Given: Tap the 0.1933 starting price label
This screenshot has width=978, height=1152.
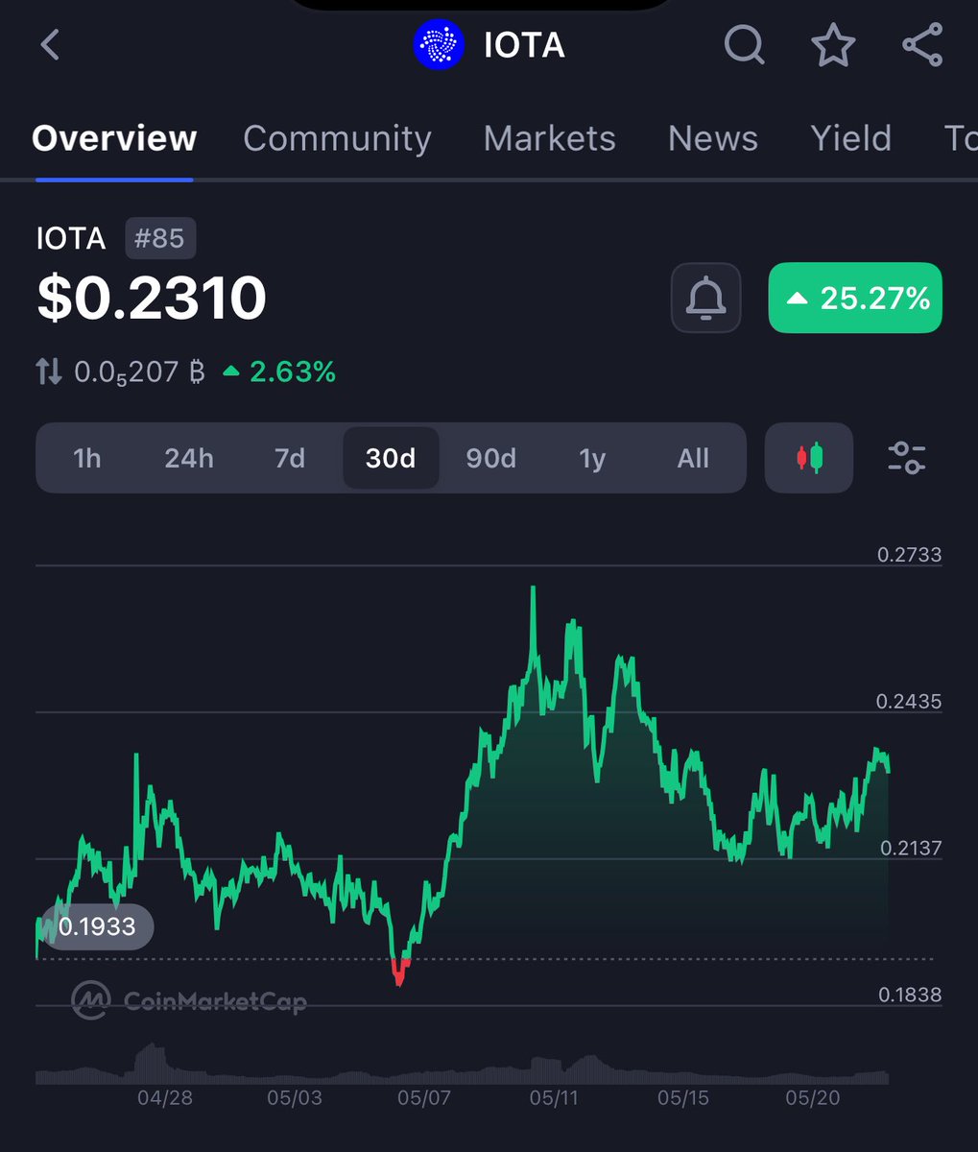Looking at the screenshot, I should click(x=97, y=927).
